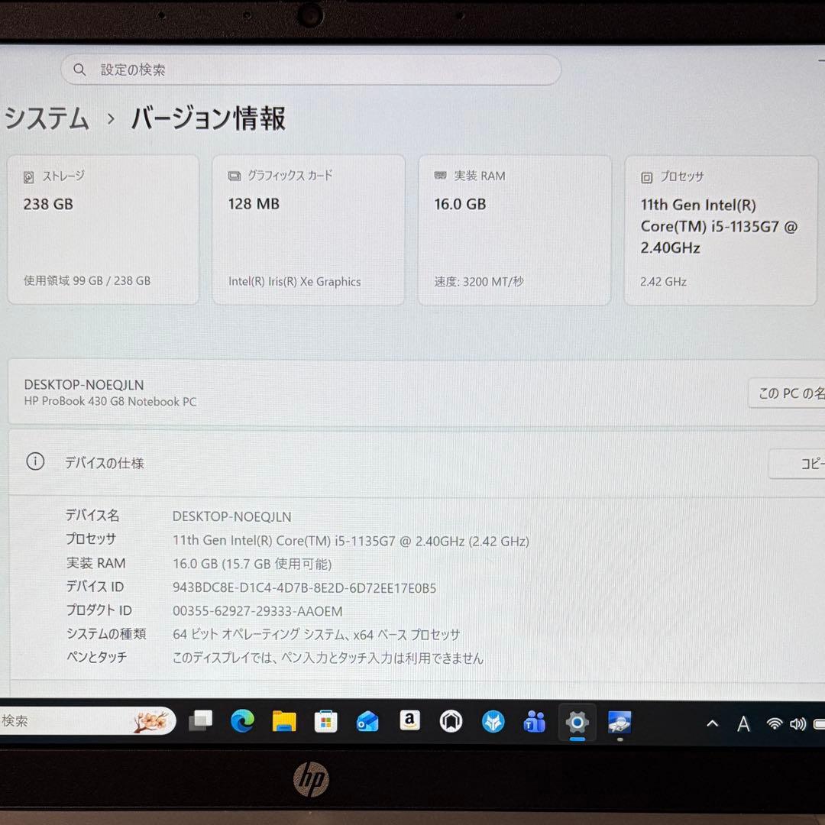
Task: Select the プロセッサ value in device specs
Action: point(351,541)
